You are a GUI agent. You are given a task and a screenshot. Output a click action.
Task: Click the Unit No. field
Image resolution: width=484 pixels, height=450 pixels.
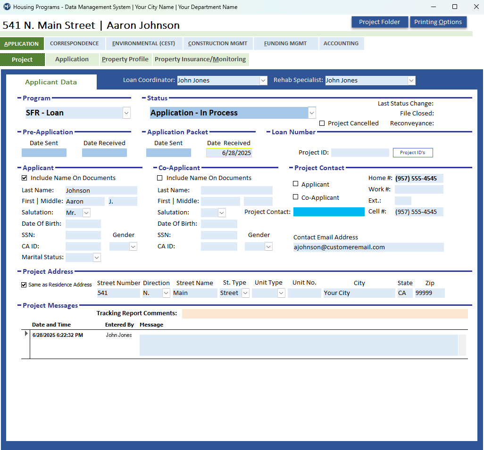click(x=304, y=293)
